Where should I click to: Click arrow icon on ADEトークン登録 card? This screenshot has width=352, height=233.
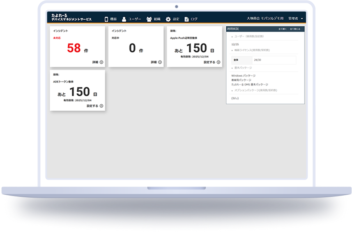point(101,106)
